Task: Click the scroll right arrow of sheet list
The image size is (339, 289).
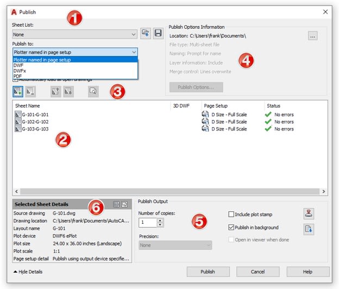Action: click(323, 191)
